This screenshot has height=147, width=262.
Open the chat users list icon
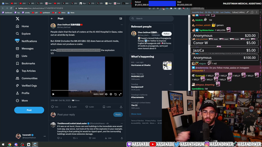click(252, 12)
